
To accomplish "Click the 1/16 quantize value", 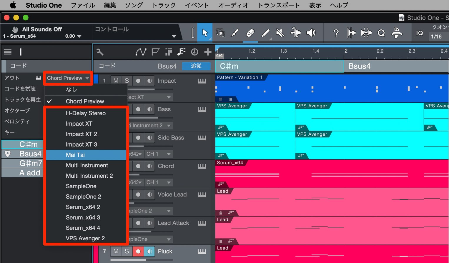I will [x=436, y=37].
